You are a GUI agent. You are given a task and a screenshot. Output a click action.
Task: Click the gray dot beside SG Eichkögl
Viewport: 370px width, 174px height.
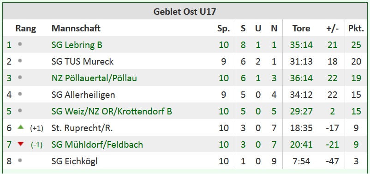pyautogui.click(x=20, y=161)
